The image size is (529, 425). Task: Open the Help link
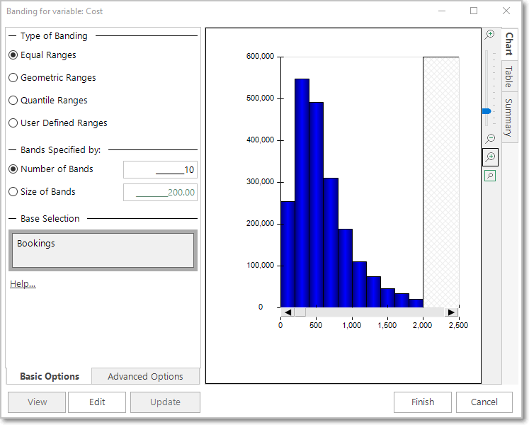(x=23, y=284)
